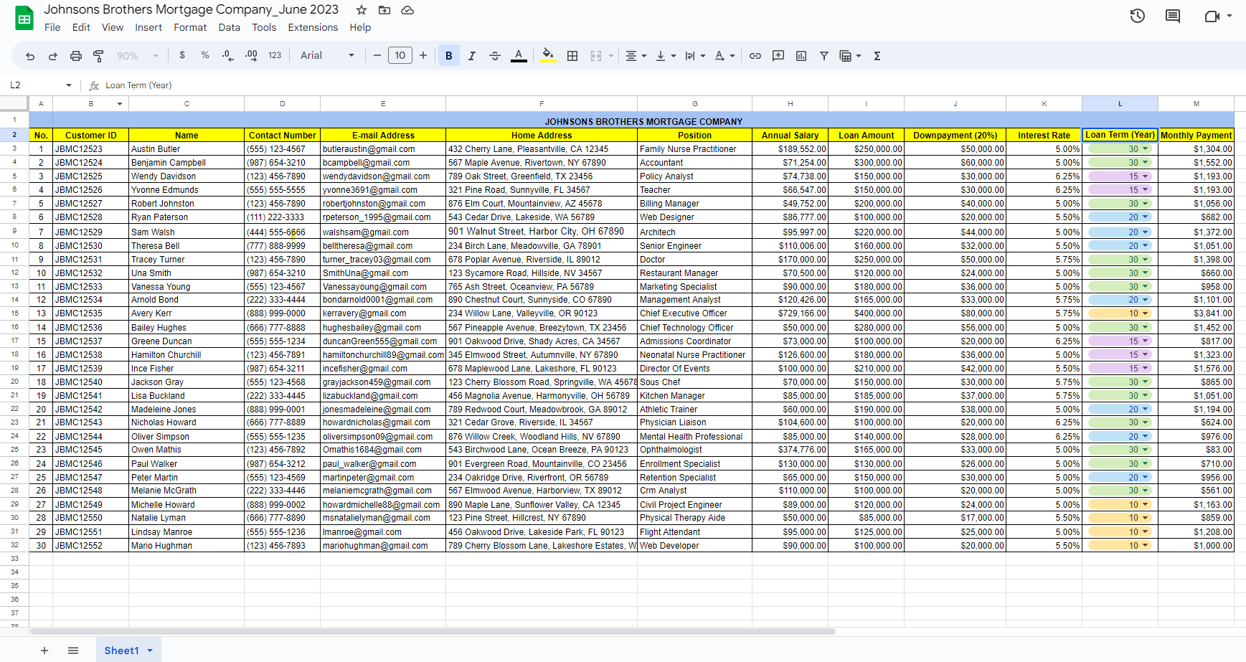Toggle bold formatting button

[x=449, y=56]
